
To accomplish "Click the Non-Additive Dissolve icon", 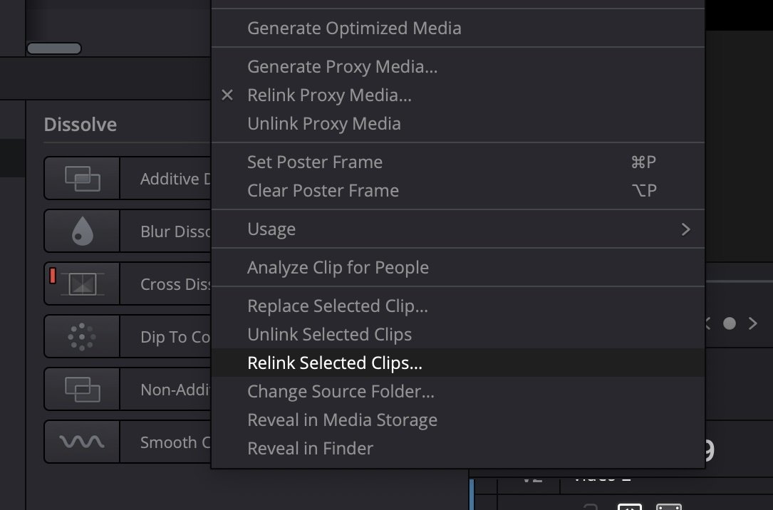I will [x=82, y=390].
